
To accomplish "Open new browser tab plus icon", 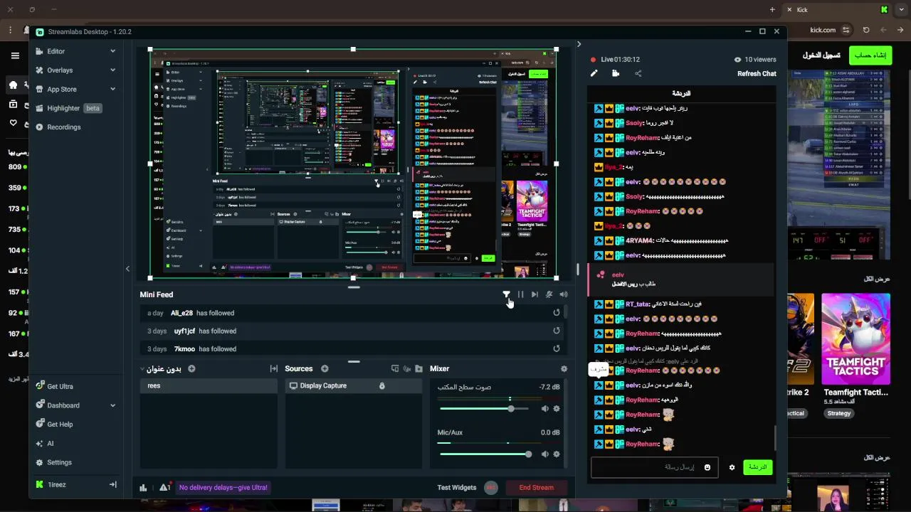I will (772, 9).
